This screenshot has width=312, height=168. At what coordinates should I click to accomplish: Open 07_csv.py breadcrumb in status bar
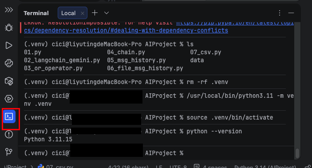[55, 166]
